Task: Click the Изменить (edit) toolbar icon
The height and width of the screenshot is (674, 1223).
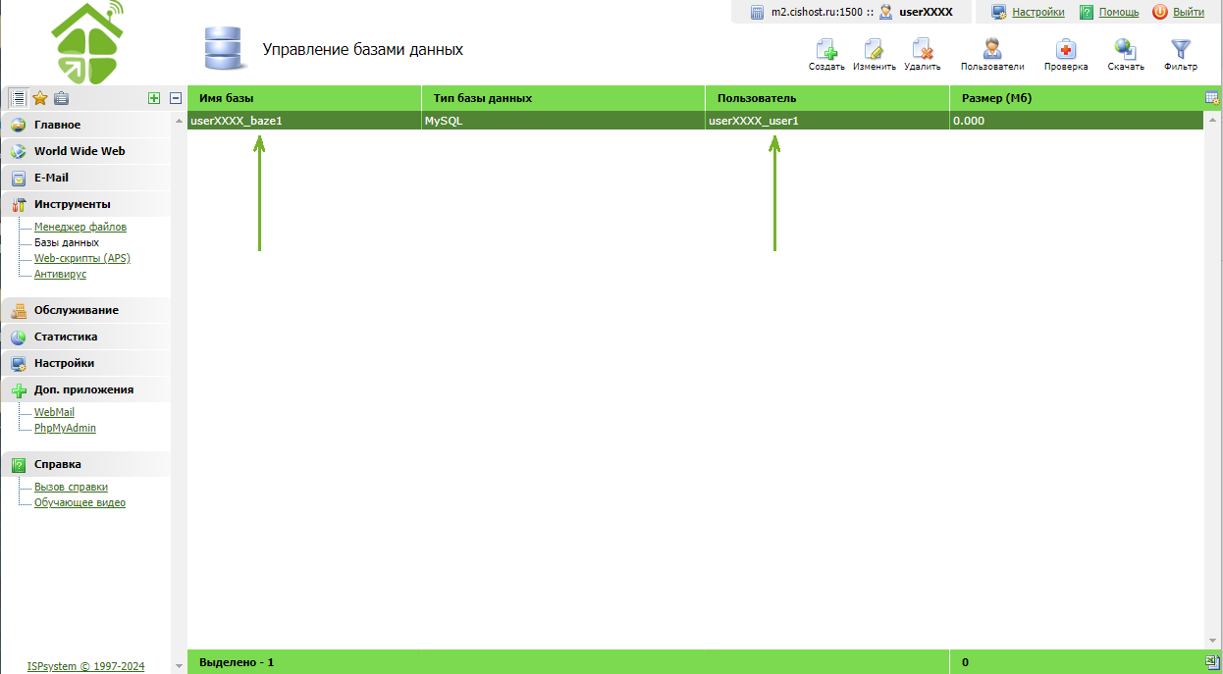Action: tap(874, 50)
